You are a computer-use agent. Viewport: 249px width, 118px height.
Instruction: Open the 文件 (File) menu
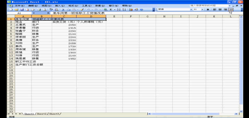click(x=20, y=6)
